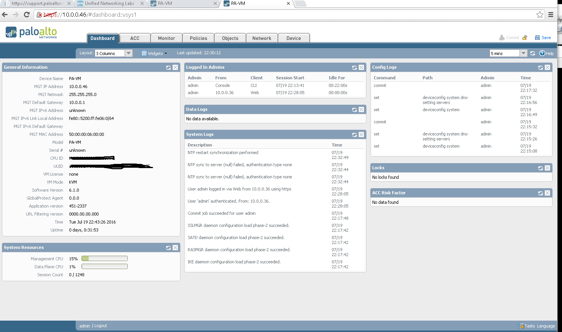562x332 pixels.
Task: Open the Help icon
Action: pyautogui.click(x=546, y=53)
